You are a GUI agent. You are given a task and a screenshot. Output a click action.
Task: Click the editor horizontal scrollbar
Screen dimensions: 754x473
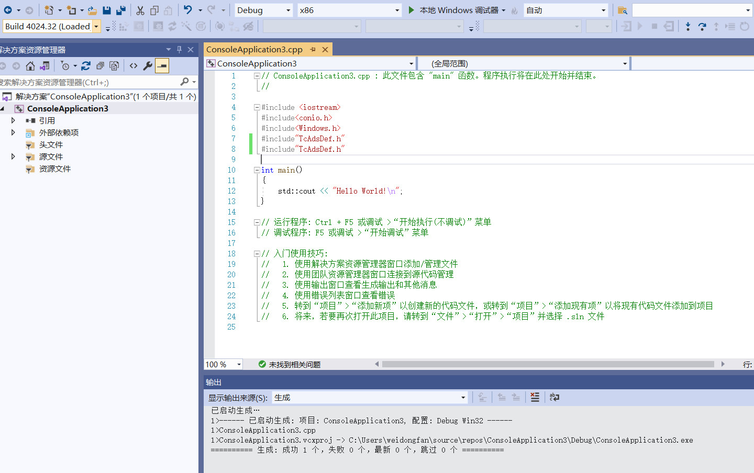pos(548,364)
